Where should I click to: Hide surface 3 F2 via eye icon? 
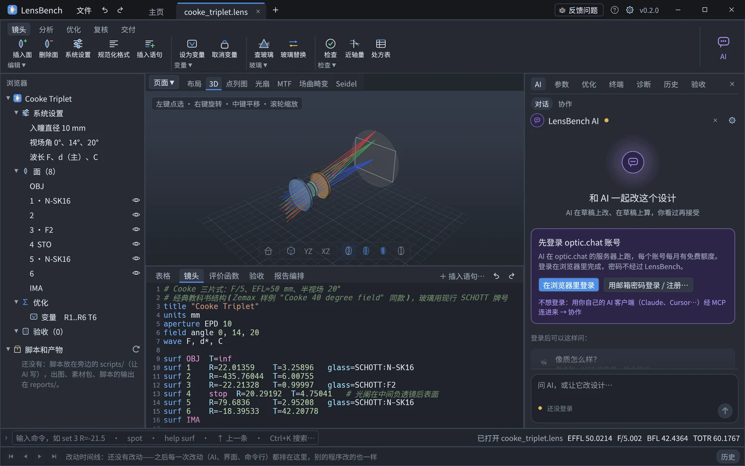pyautogui.click(x=136, y=229)
